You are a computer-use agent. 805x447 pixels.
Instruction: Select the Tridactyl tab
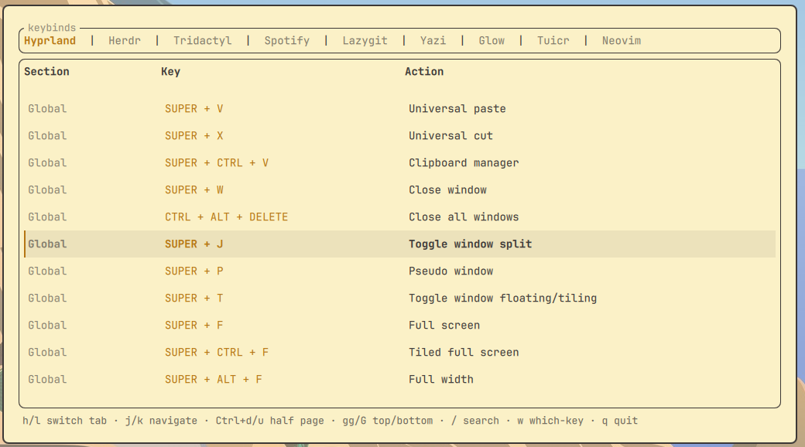click(202, 40)
